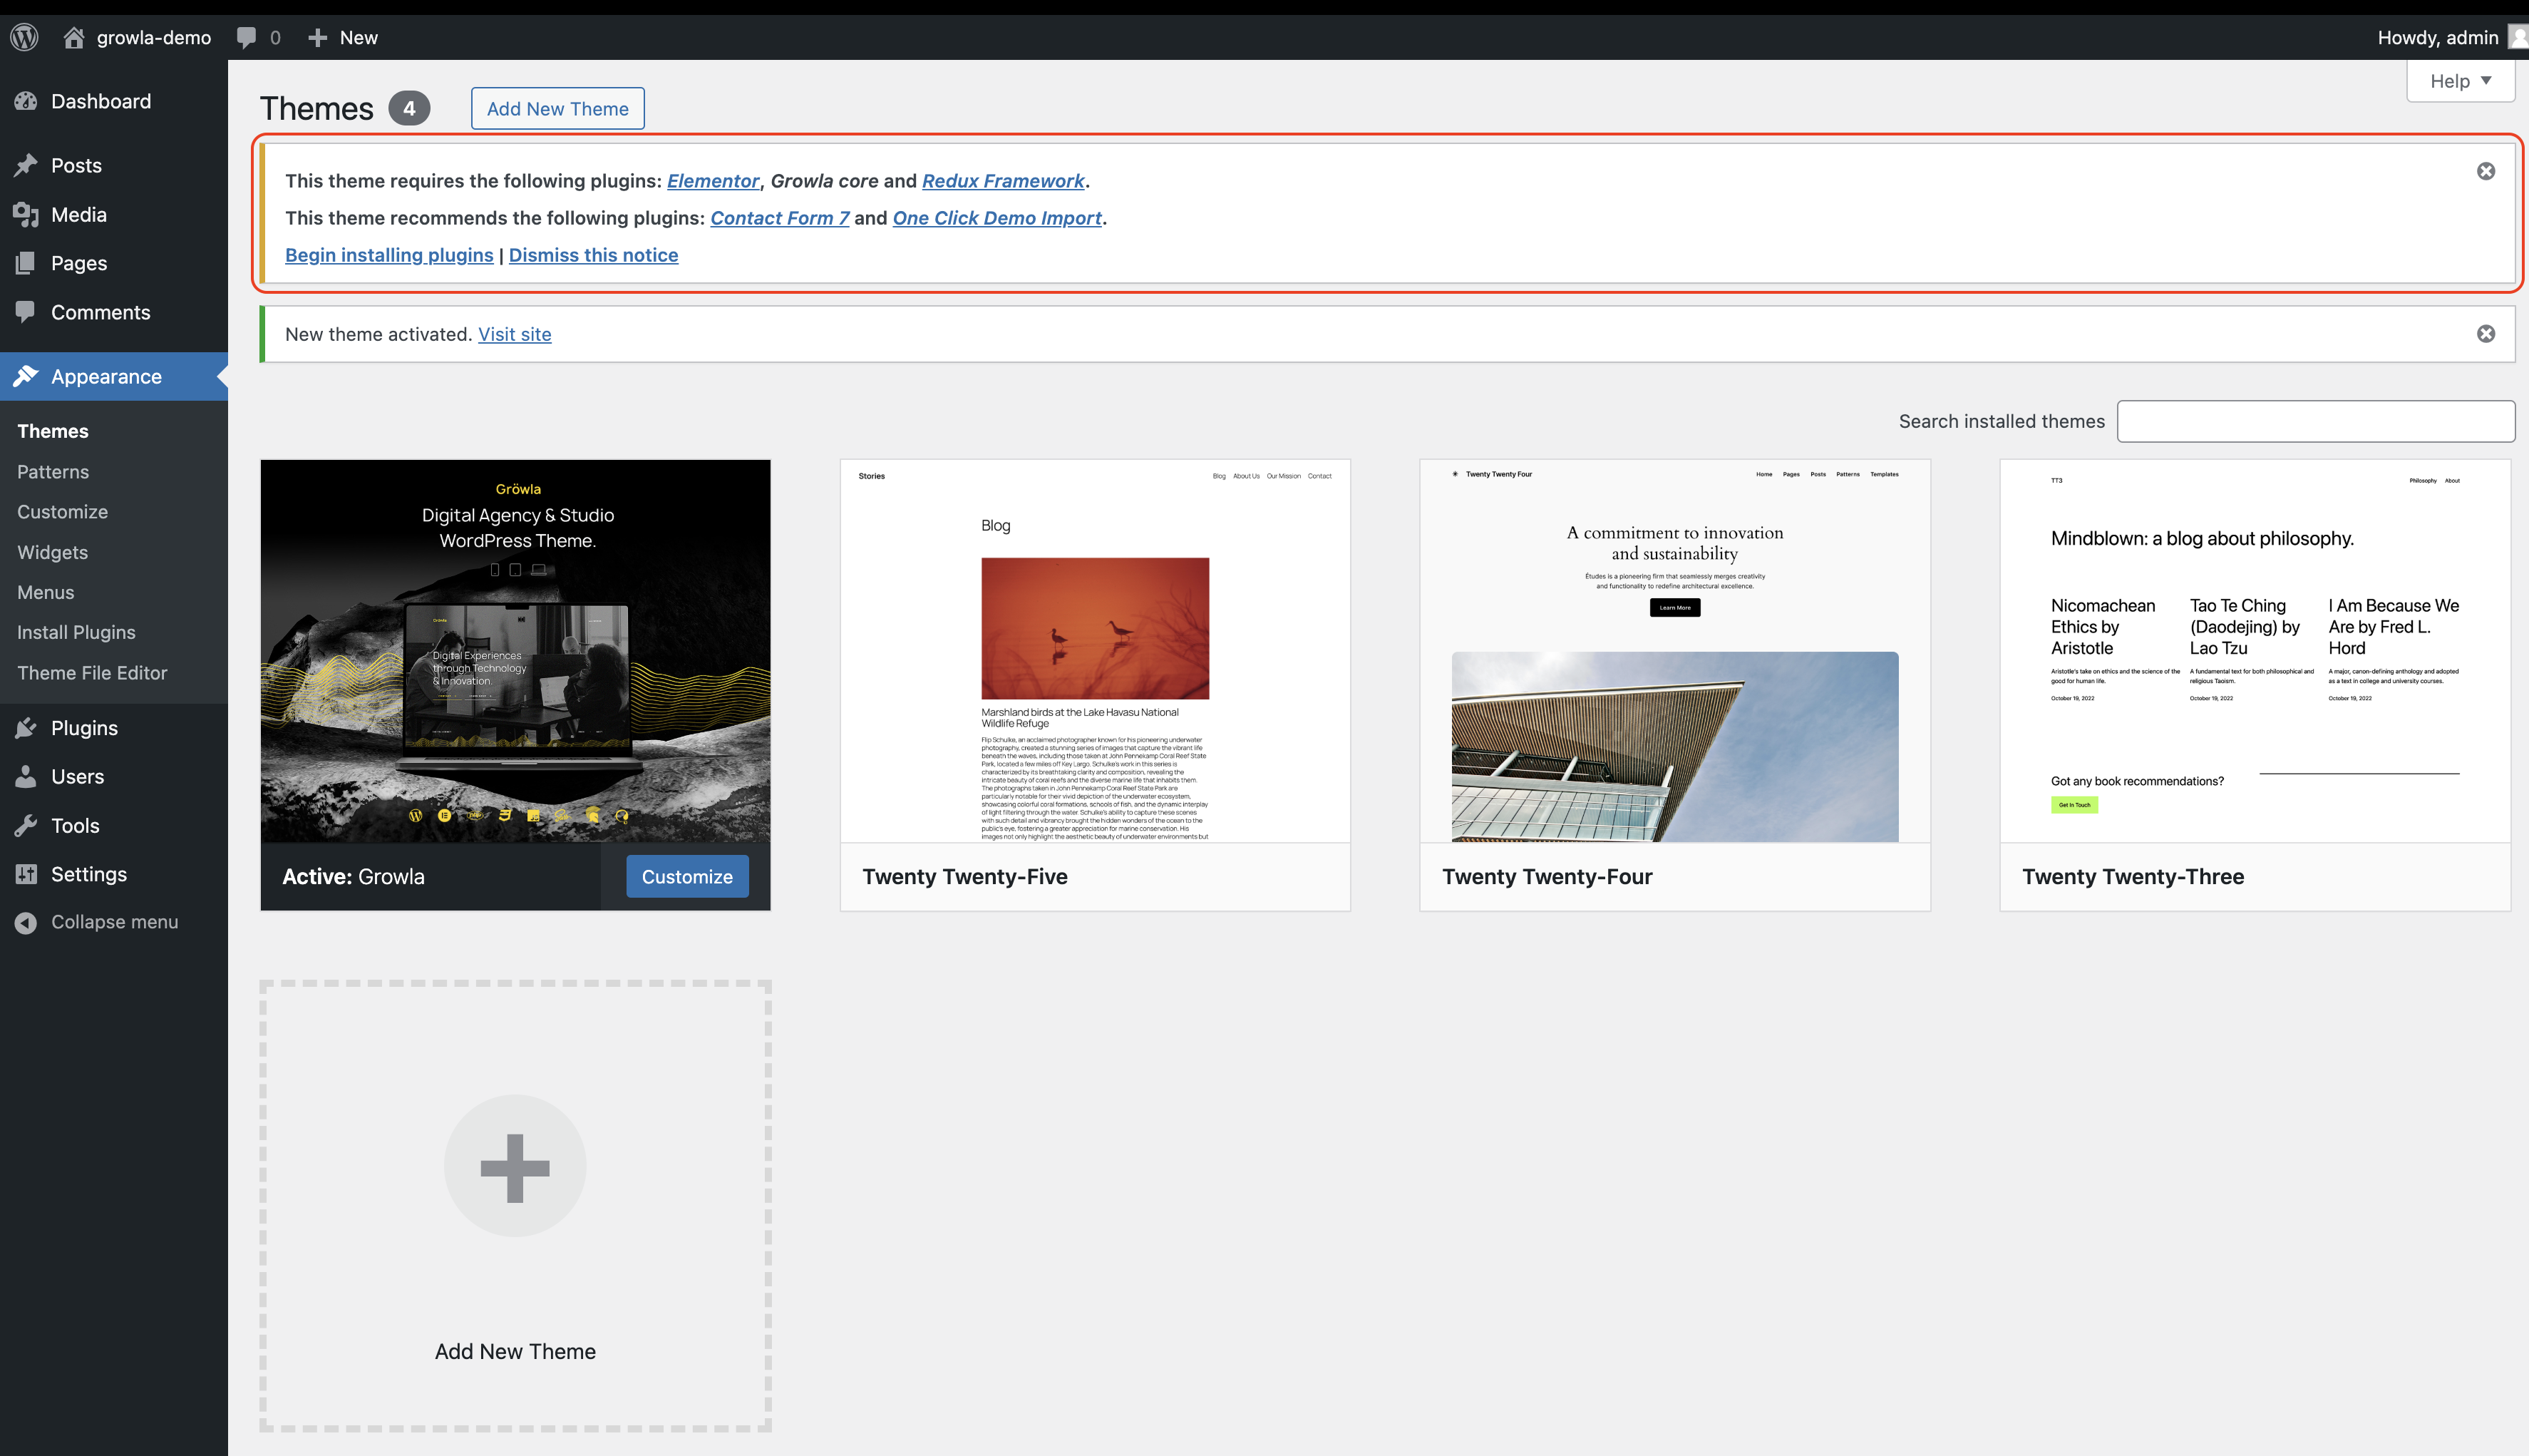Viewport: 2529px width, 1456px height.
Task: Click the Active: Growla label
Action: pos(353,877)
